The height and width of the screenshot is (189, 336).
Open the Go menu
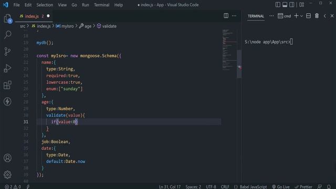click(x=74, y=5)
